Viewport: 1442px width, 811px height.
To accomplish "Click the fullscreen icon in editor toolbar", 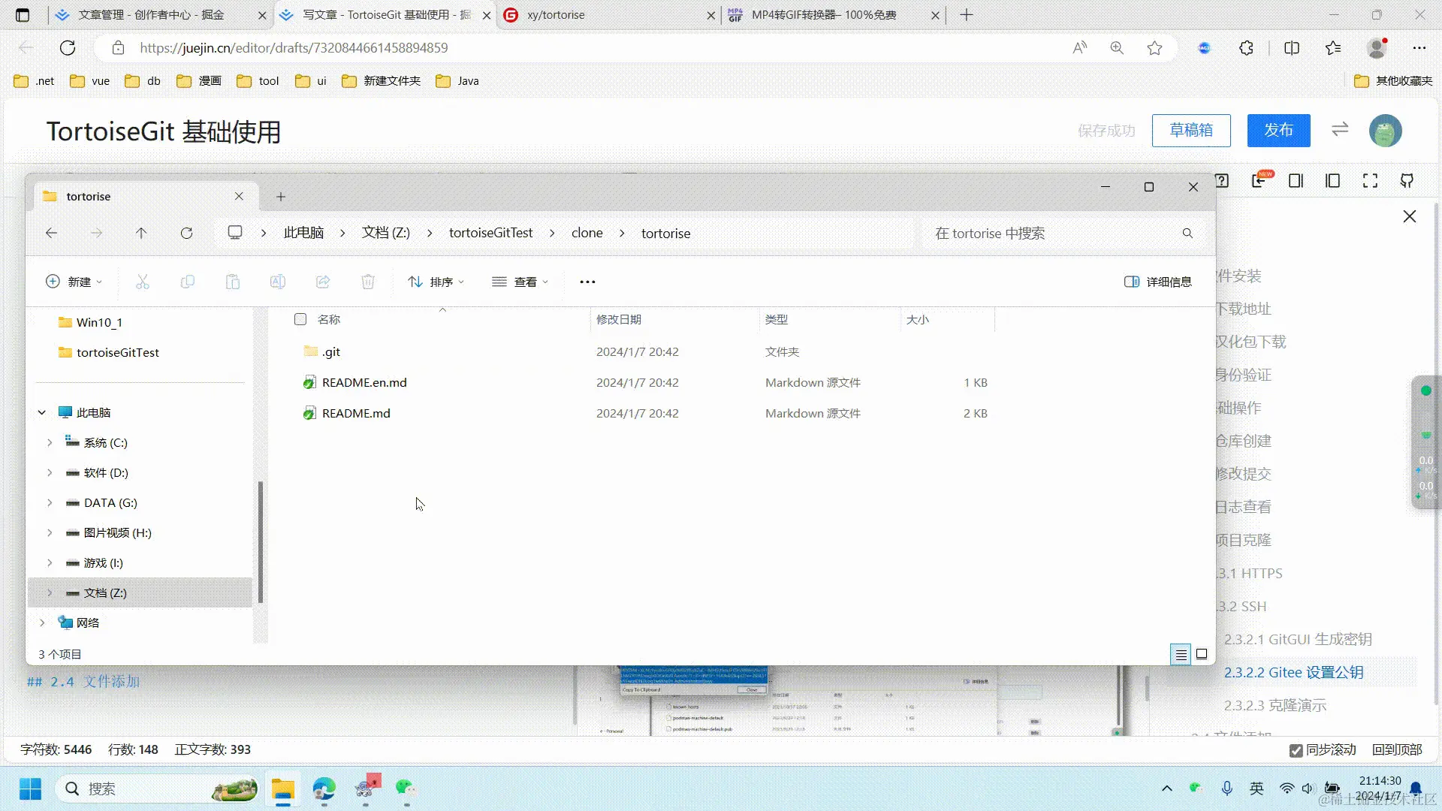I will pyautogui.click(x=1370, y=181).
